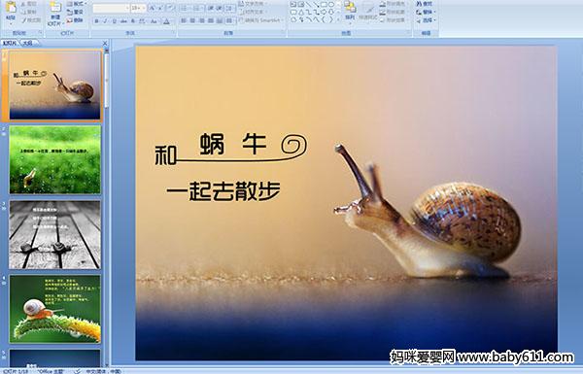
Task: Click the spell check icon in status bar
Action: click(77, 371)
